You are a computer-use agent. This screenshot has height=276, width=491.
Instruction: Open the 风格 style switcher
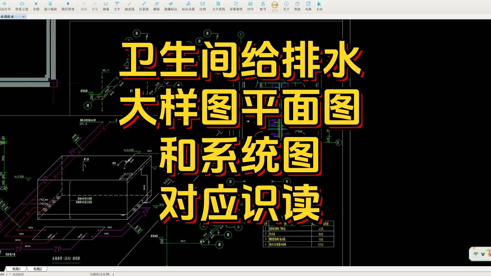point(308,6)
